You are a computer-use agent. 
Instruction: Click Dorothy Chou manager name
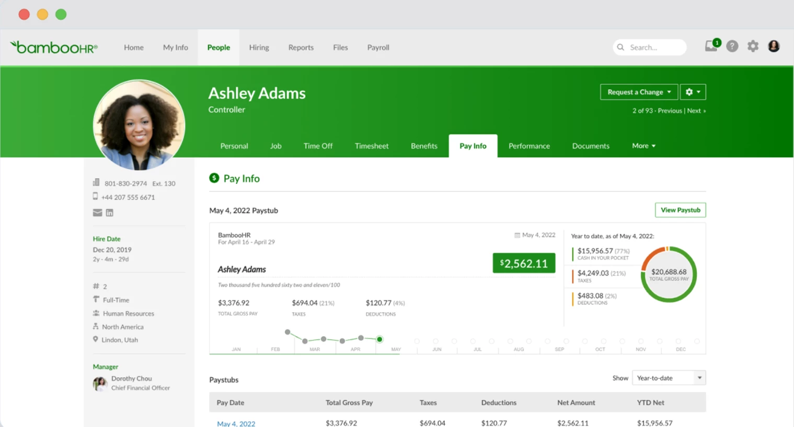click(x=132, y=378)
